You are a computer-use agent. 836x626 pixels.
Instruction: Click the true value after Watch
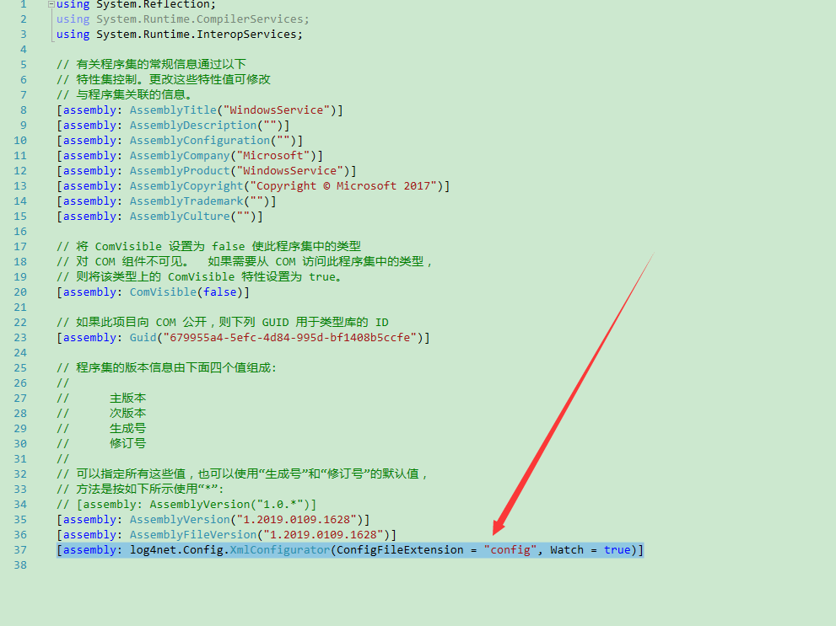[617, 550]
